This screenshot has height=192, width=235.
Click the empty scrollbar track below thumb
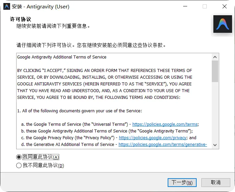215,112
